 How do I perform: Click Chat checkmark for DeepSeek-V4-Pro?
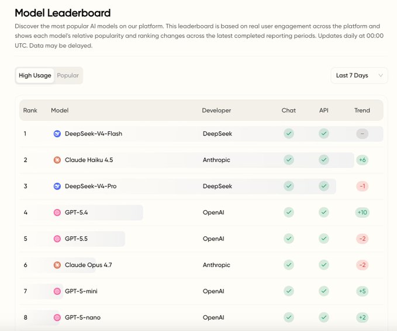click(x=289, y=186)
